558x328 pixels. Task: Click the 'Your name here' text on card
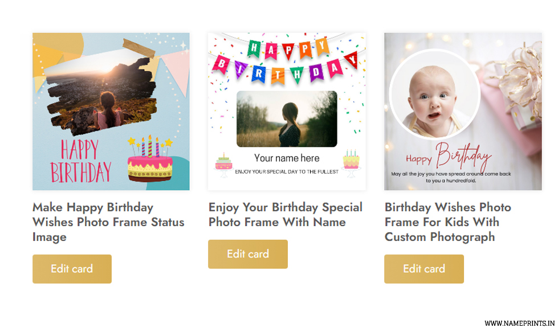click(x=287, y=158)
